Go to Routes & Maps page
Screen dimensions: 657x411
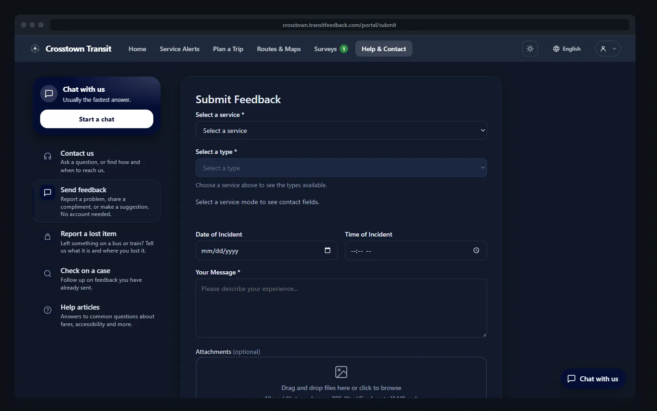click(x=279, y=49)
